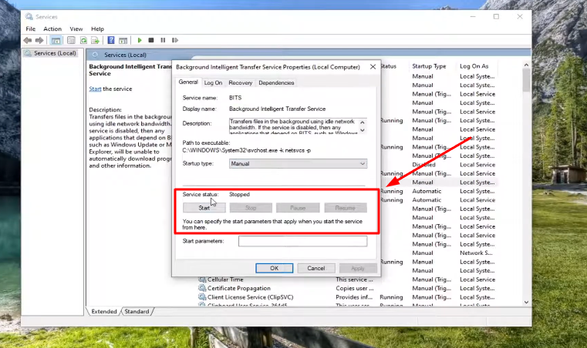This screenshot has width=587, height=348.
Task: Click the Start parameters input field
Action: point(302,241)
